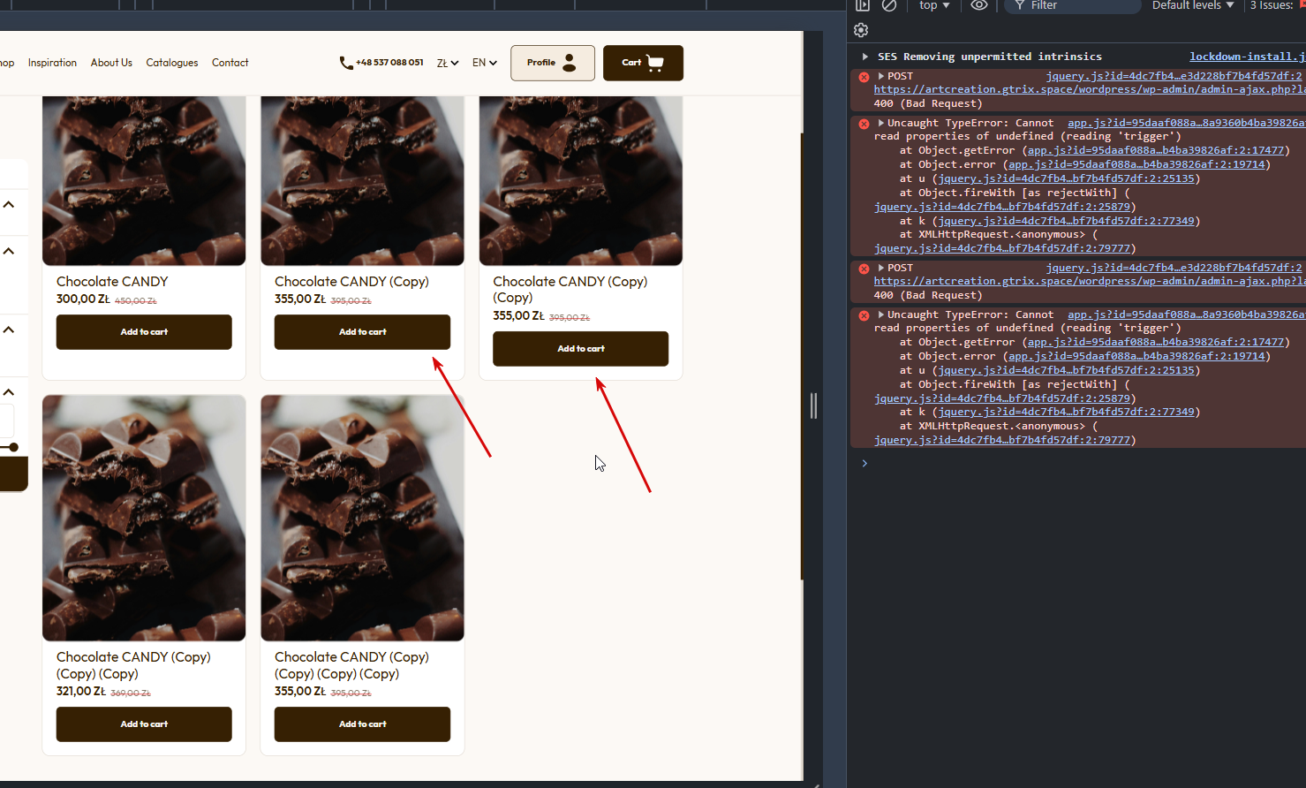1306x788 pixels.
Task: Open app.js 2:19714 link in second stack trace
Action: coord(1137,357)
